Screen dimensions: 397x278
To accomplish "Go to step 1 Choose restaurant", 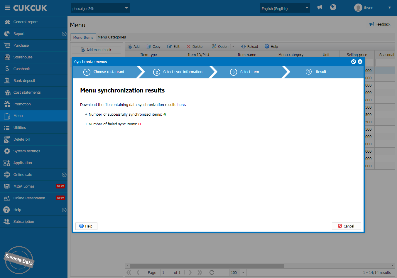I will pos(104,72).
